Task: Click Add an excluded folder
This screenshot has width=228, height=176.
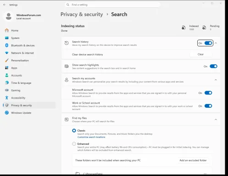Action: [193, 160]
